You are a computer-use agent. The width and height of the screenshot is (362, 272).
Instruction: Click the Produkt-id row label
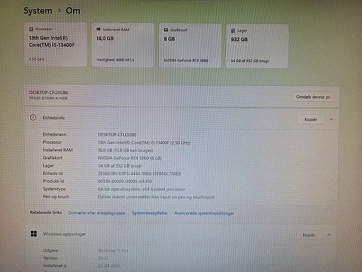[54, 181]
